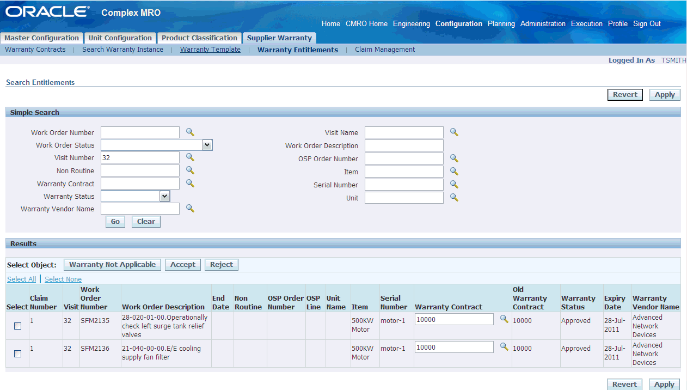Open OSP Order Number lookup icon
Image resolution: width=687 pixels, height=390 pixels.
(454, 158)
